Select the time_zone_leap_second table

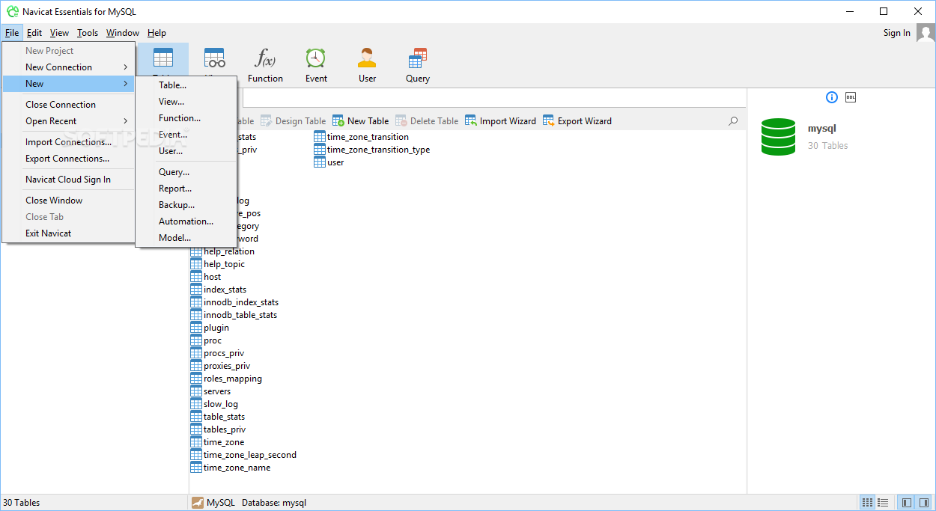243,455
